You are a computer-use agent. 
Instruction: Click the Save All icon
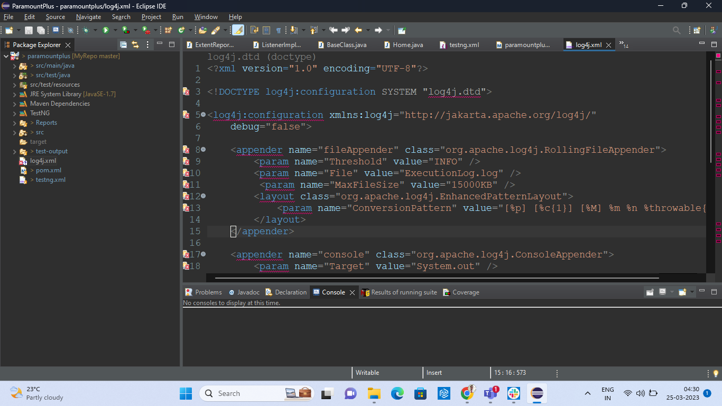[x=41, y=30]
